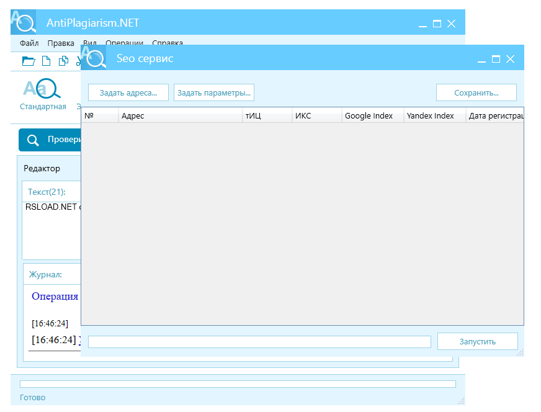This screenshot has width=541, height=412.
Task: Close the AntiPlagiarism.NET main window
Action: tap(451, 24)
